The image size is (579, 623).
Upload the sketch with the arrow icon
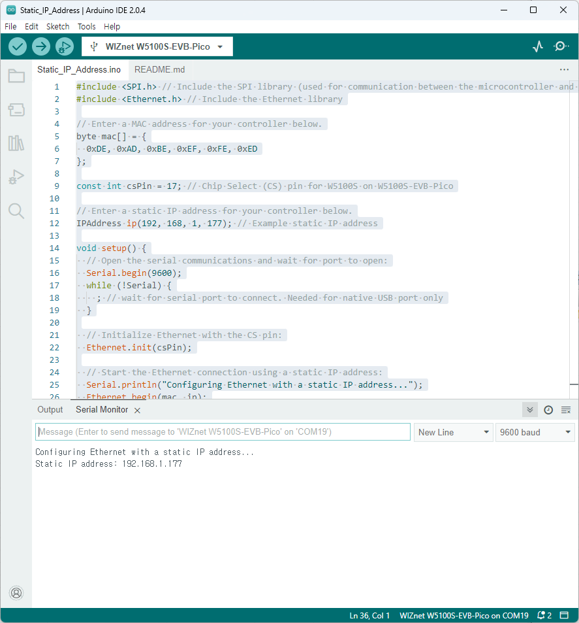tap(40, 46)
